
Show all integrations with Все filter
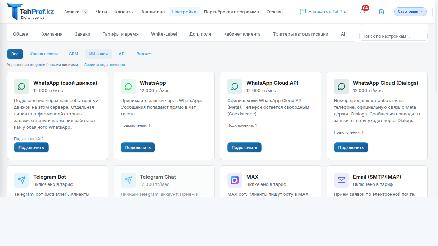pos(15,54)
